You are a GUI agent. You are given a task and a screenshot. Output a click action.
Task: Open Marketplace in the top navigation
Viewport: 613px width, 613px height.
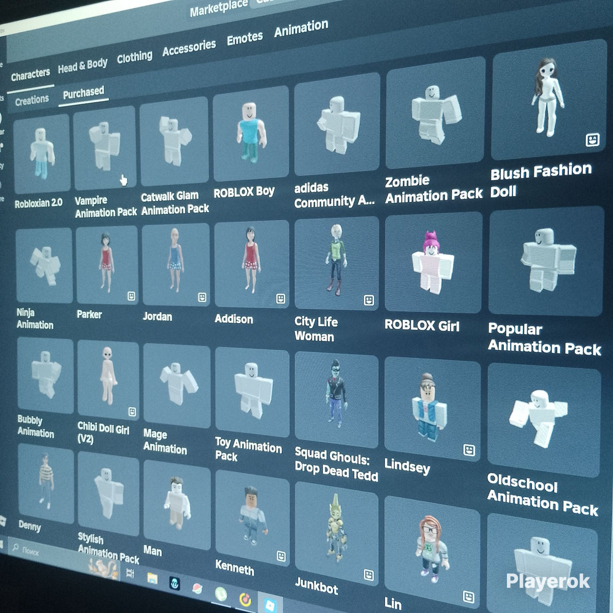coord(219,8)
